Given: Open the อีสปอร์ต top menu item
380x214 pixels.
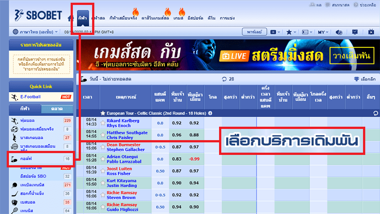Looking at the screenshot, I should [x=195, y=18].
